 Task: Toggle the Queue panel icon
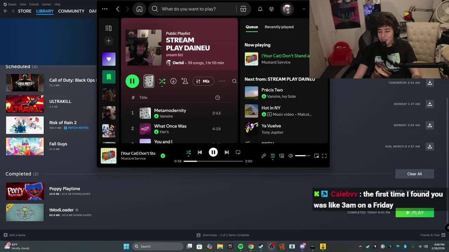pos(273,156)
